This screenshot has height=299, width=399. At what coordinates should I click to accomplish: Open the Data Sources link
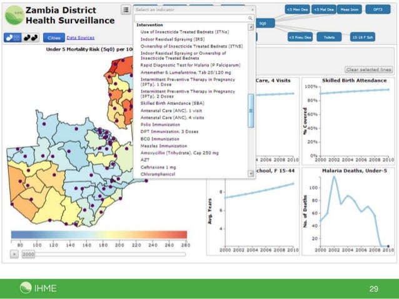tap(80, 38)
